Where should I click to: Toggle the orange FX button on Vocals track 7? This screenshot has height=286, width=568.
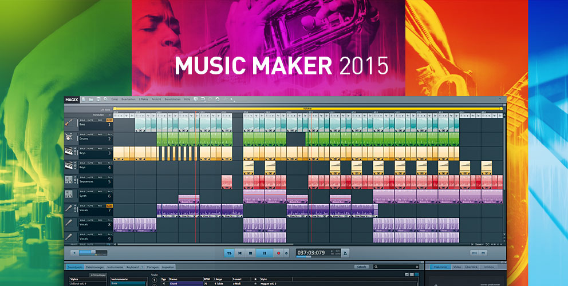[110, 205]
